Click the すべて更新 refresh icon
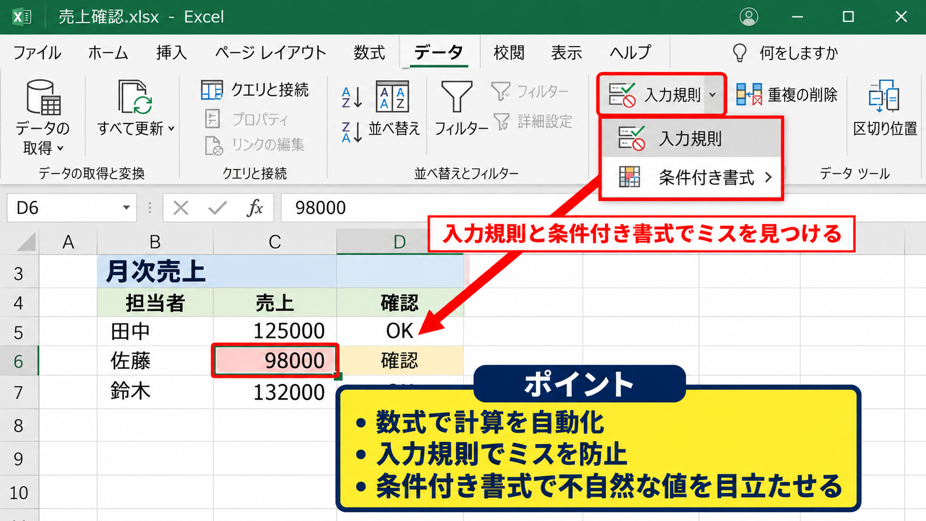Viewport: 926px width, 521px height. (135, 96)
